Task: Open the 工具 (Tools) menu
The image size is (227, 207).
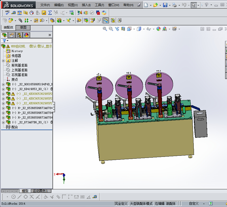Action: click(x=99, y=5)
